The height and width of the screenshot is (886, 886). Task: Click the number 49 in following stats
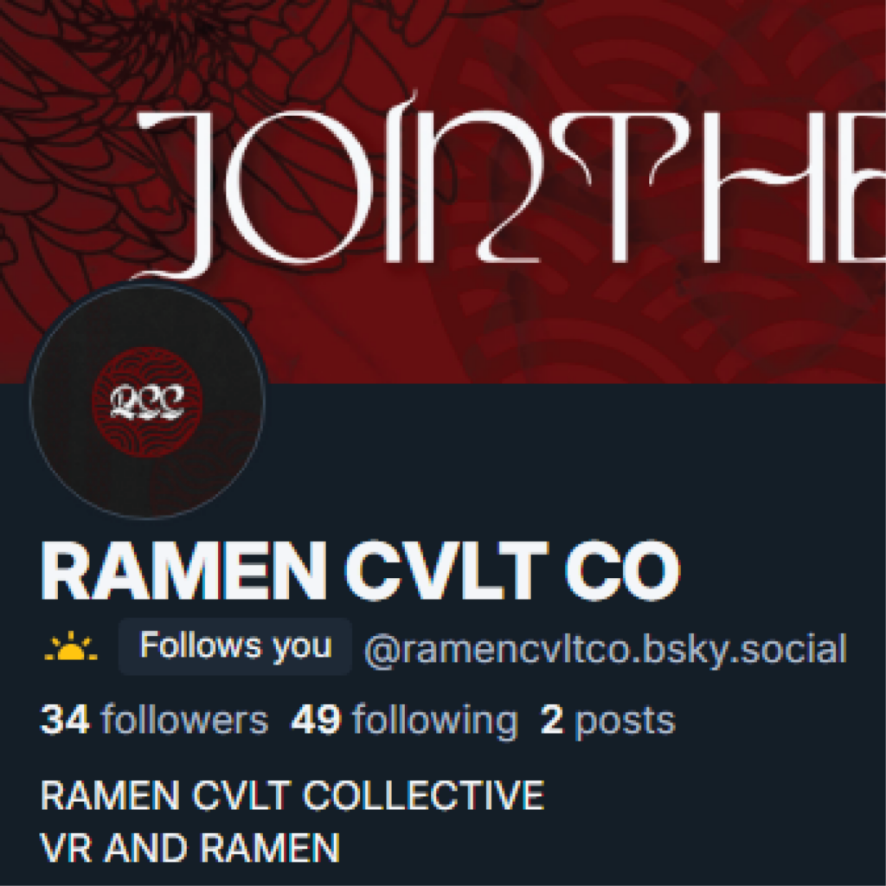(x=317, y=719)
